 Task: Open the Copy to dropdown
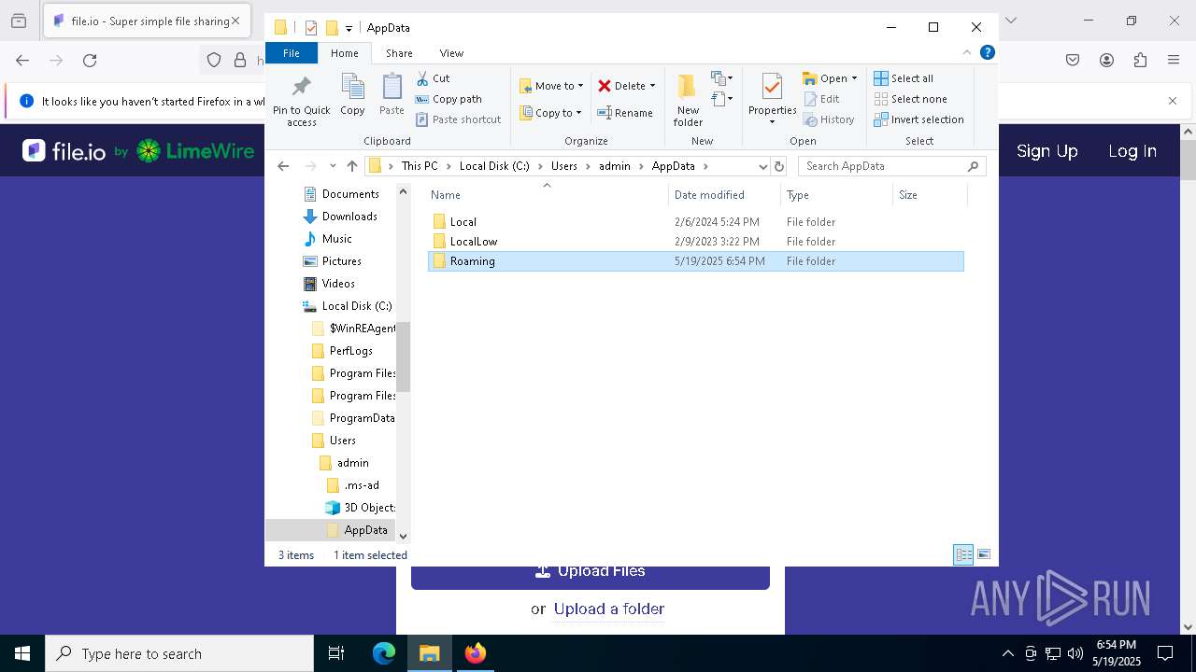(x=550, y=113)
